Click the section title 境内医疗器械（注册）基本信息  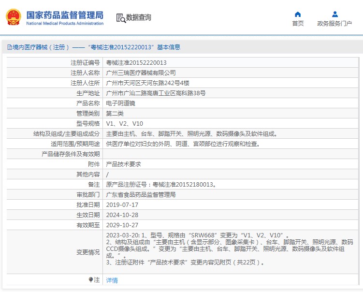click(x=96, y=47)
